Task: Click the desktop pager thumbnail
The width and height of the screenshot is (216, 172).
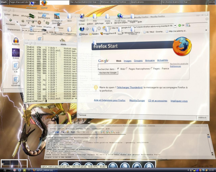Action: click(x=14, y=163)
